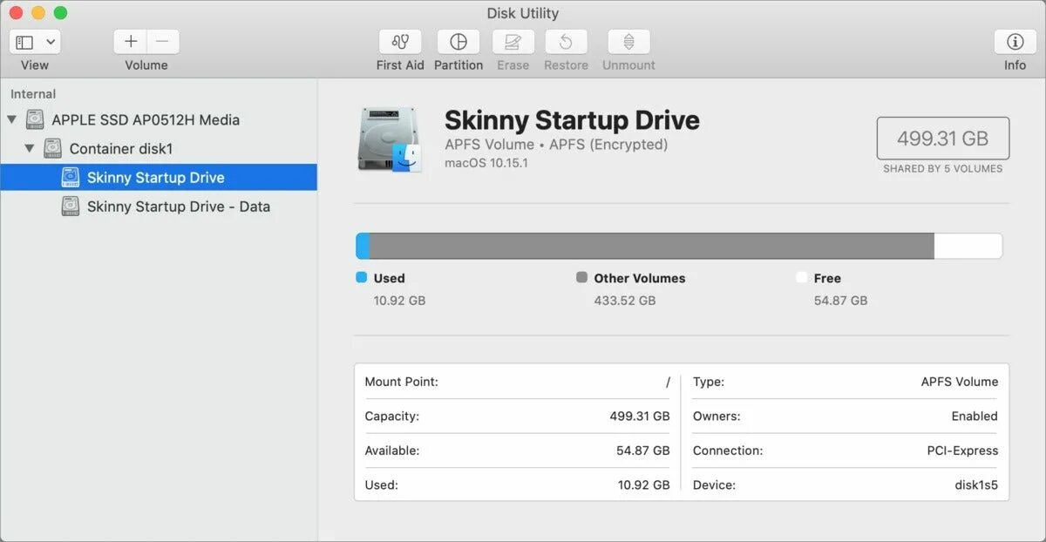The height and width of the screenshot is (542, 1046).
Task: Toggle the sidebar View icon
Action: click(24, 42)
